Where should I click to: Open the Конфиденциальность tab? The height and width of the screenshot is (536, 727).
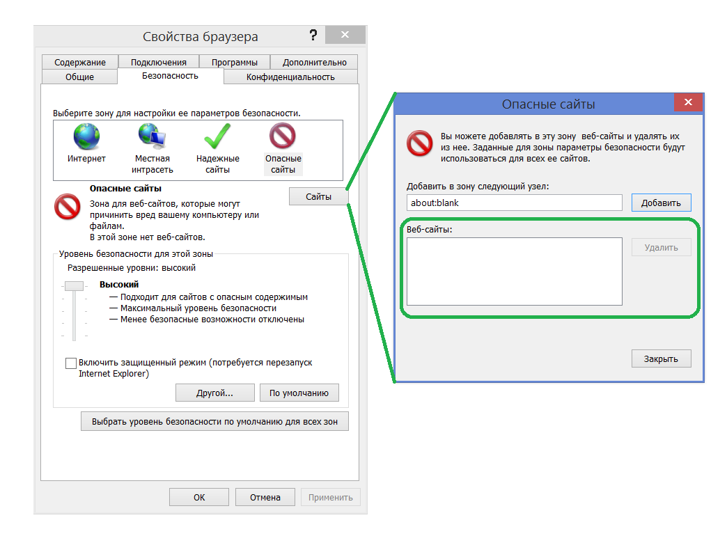[290, 77]
